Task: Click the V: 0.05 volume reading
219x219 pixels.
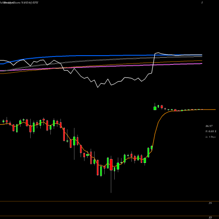Action: 211,131
